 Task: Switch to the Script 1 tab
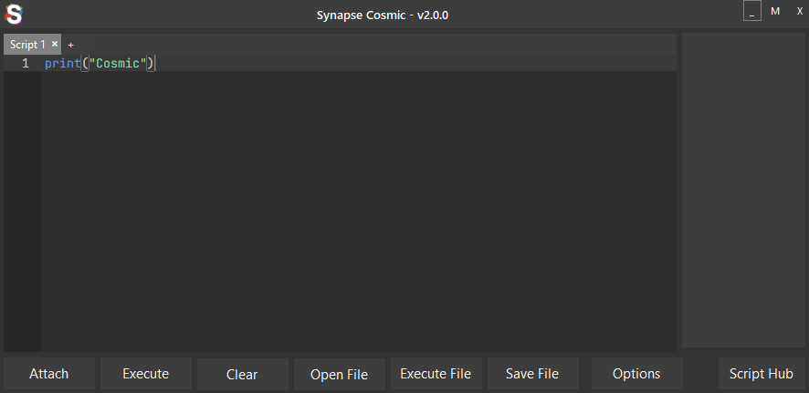27,45
